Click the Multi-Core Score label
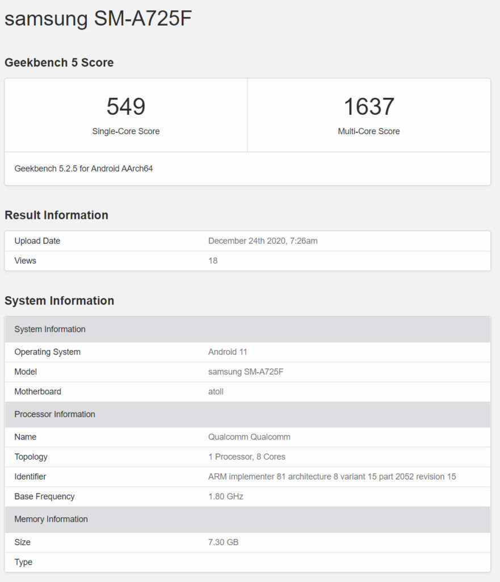 coord(369,131)
